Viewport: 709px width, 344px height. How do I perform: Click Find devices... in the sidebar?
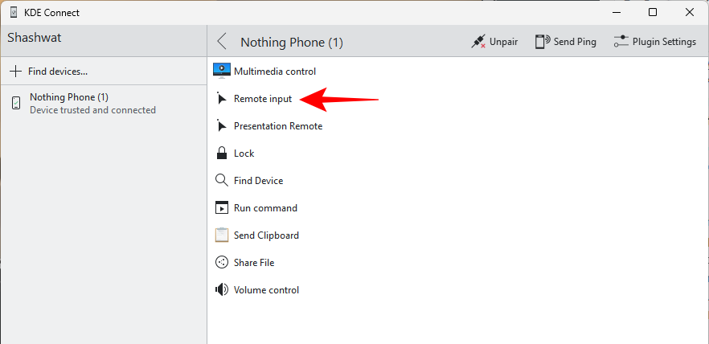[50, 72]
